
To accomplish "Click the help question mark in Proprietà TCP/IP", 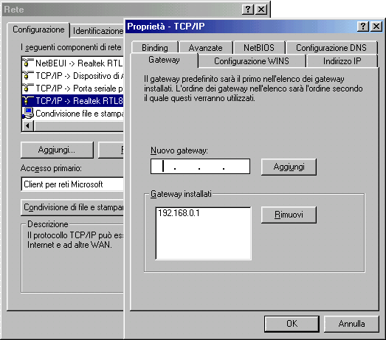I will click(363, 27).
